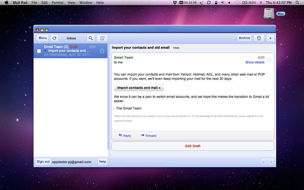Open the Apple menu
The image size is (304, 190).
pos(6,3)
